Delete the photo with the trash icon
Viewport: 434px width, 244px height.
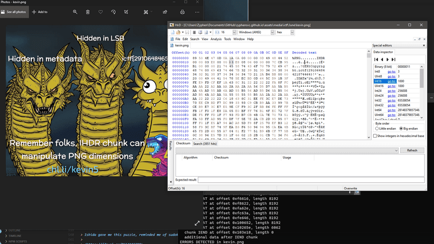(88, 12)
